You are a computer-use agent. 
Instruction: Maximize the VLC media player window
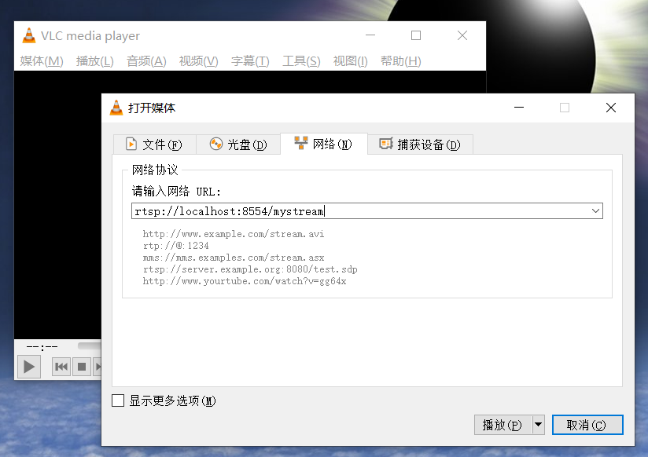pos(416,35)
